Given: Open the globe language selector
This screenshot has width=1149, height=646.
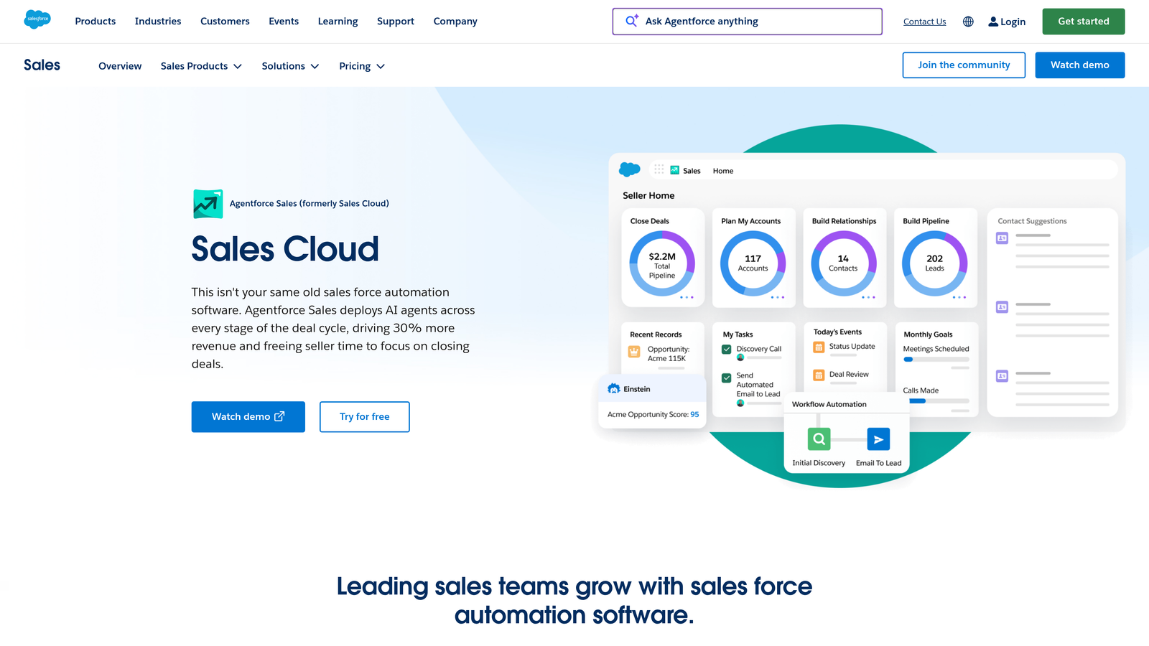Looking at the screenshot, I should coord(968,22).
